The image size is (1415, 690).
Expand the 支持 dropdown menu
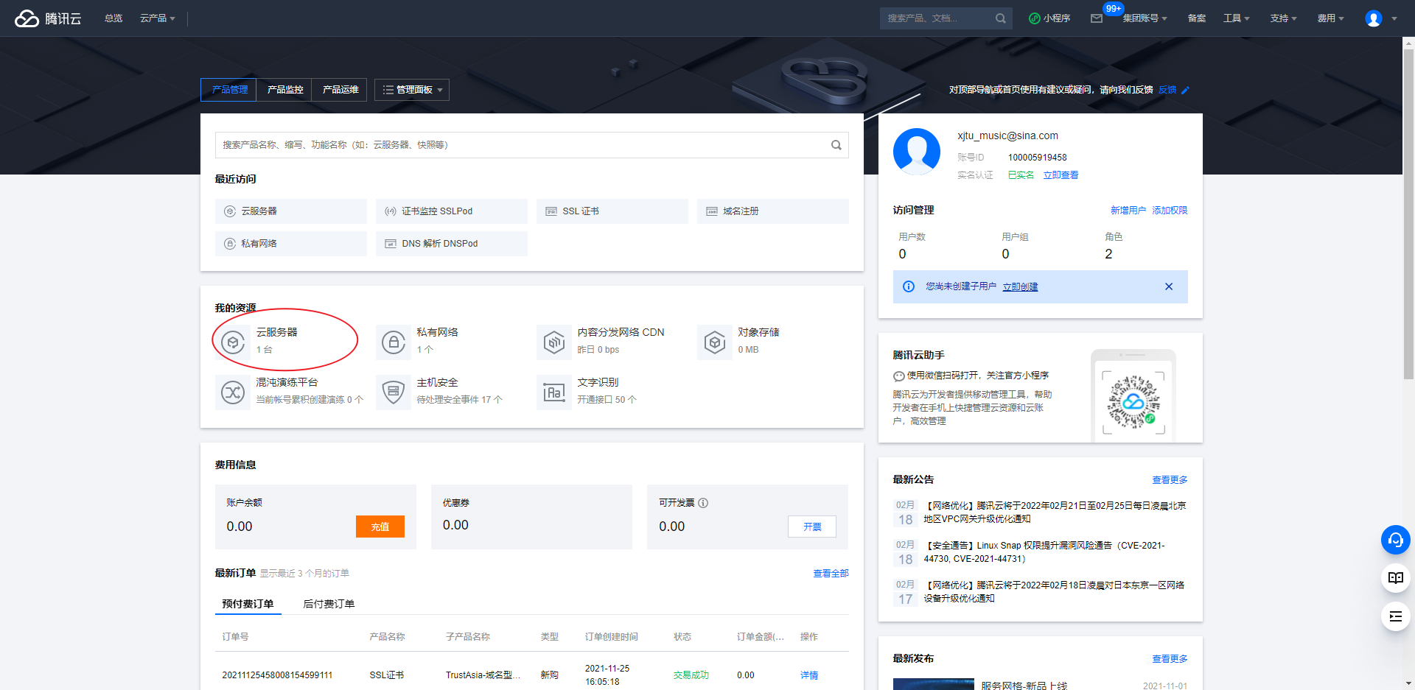tap(1283, 18)
